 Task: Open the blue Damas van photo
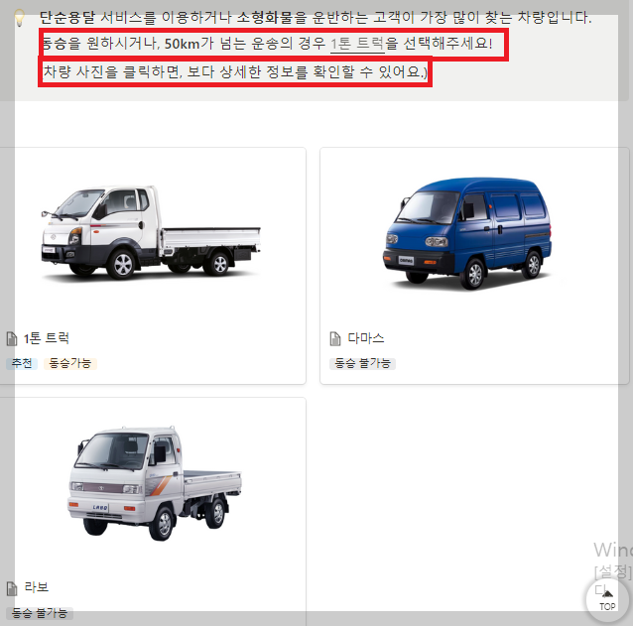pyautogui.click(x=467, y=233)
